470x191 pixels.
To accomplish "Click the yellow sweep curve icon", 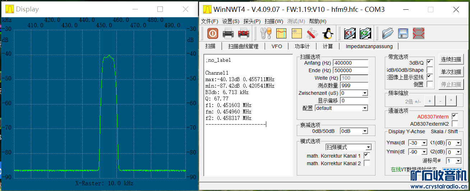I will 281,33.
